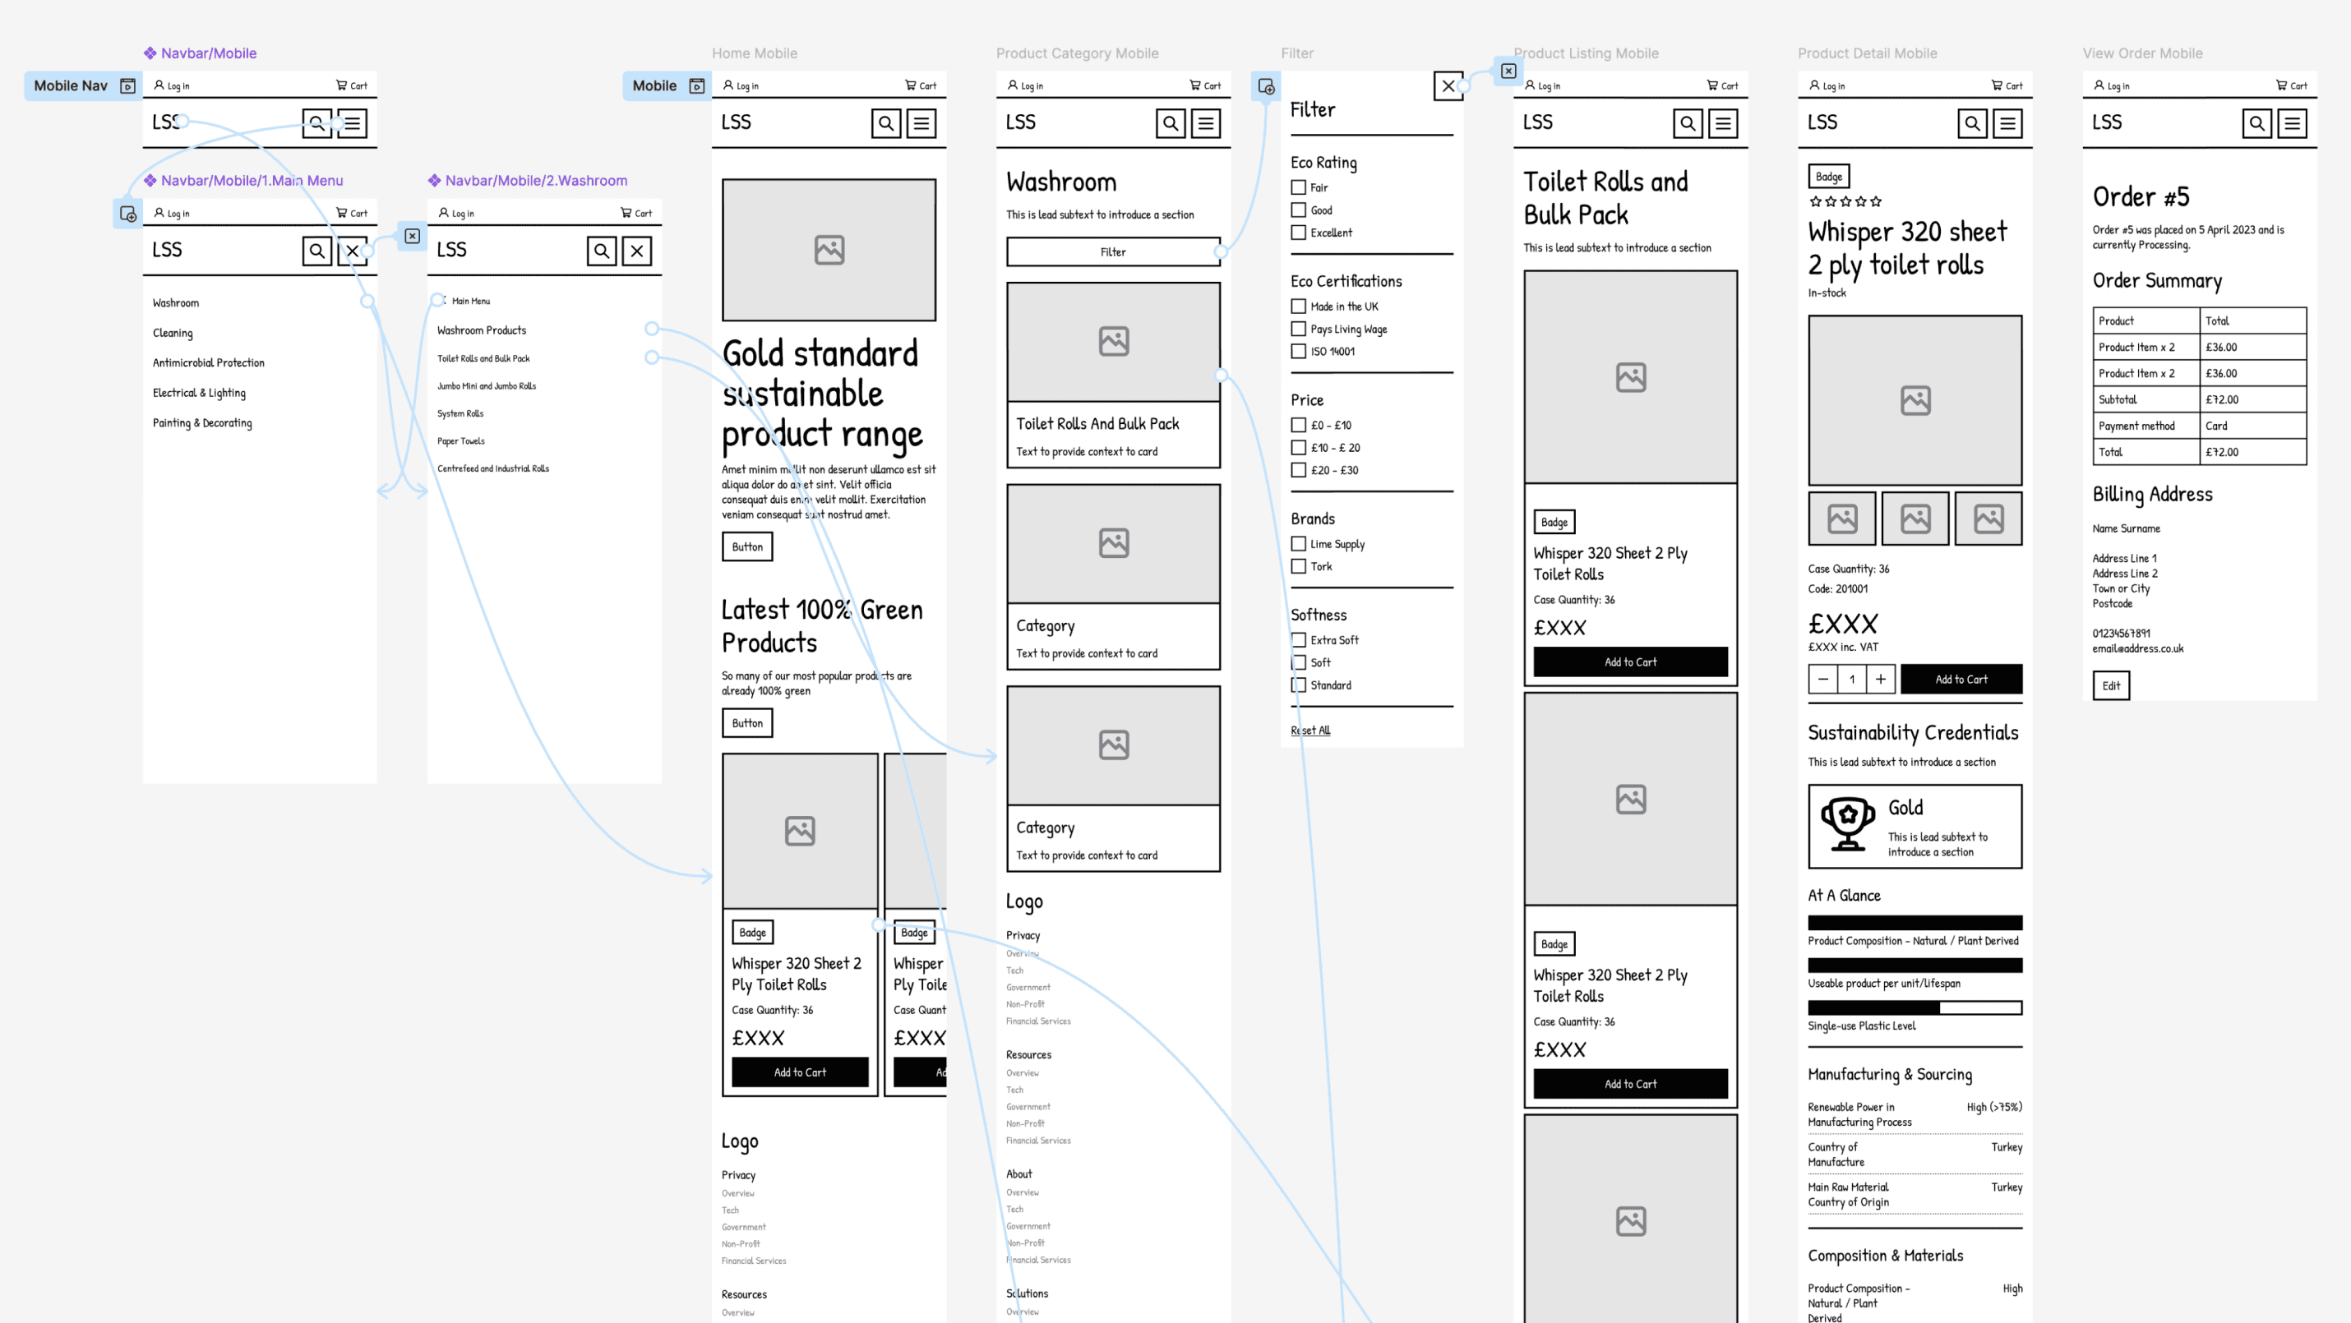Click Log in icon in Product Detail Mobile frame
Screen dimensions: 2351x1323
[x=1814, y=85]
